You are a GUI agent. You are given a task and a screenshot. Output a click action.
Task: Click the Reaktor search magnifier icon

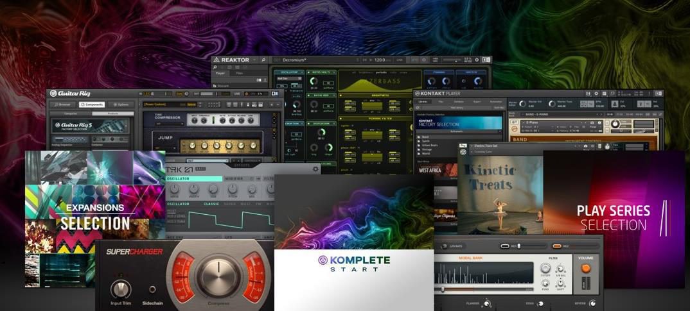click(x=263, y=60)
